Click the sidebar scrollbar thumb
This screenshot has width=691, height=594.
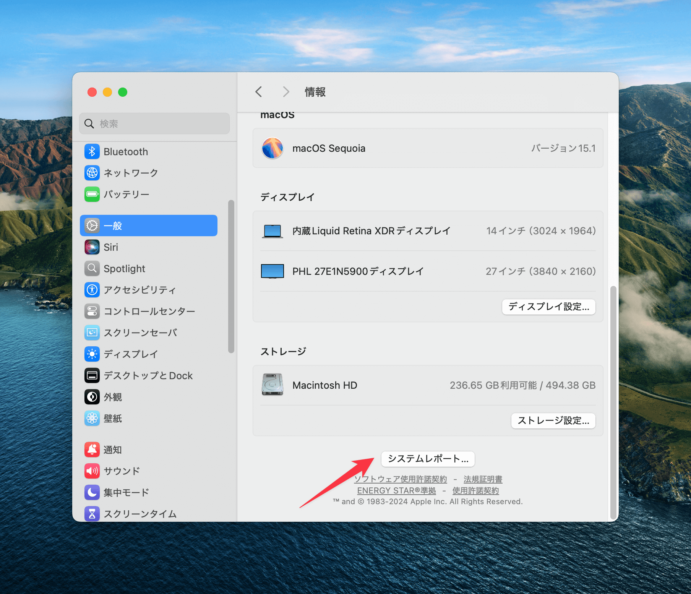[x=231, y=276]
